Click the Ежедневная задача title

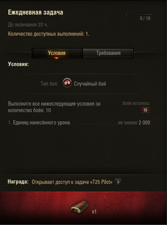tap(36, 12)
